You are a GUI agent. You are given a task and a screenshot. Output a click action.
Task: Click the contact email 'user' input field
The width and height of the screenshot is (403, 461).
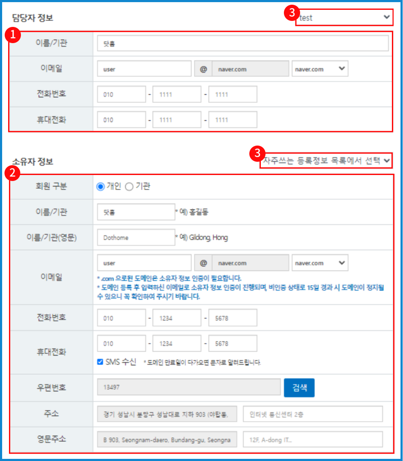[144, 68]
